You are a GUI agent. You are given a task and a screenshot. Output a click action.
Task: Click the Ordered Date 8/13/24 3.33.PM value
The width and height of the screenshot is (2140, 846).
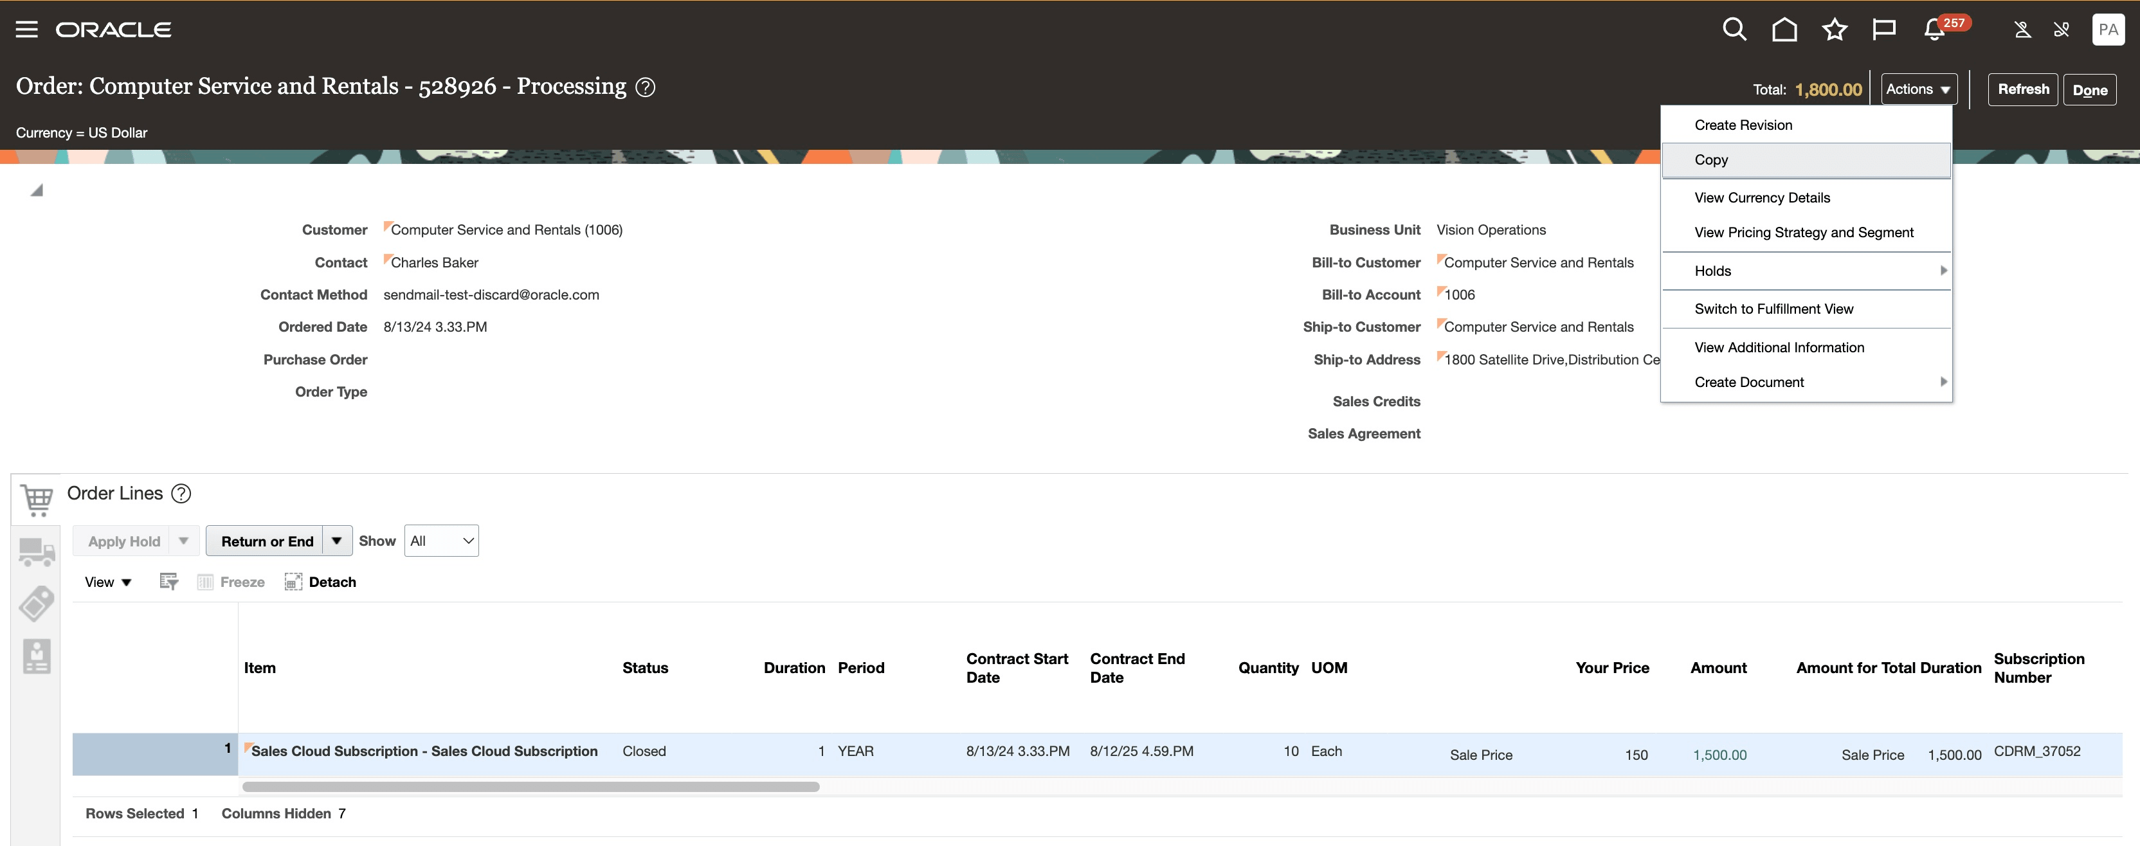tap(435, 327)
